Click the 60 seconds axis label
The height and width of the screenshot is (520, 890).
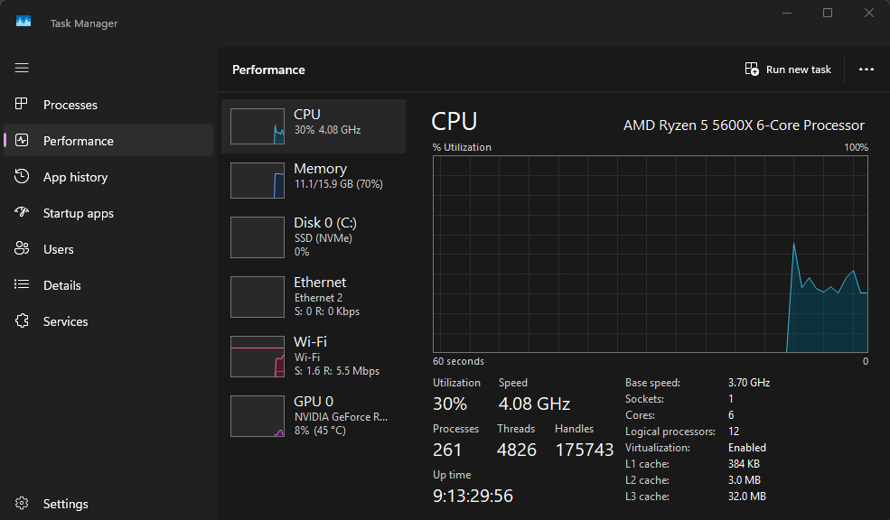tap(459, 361)
